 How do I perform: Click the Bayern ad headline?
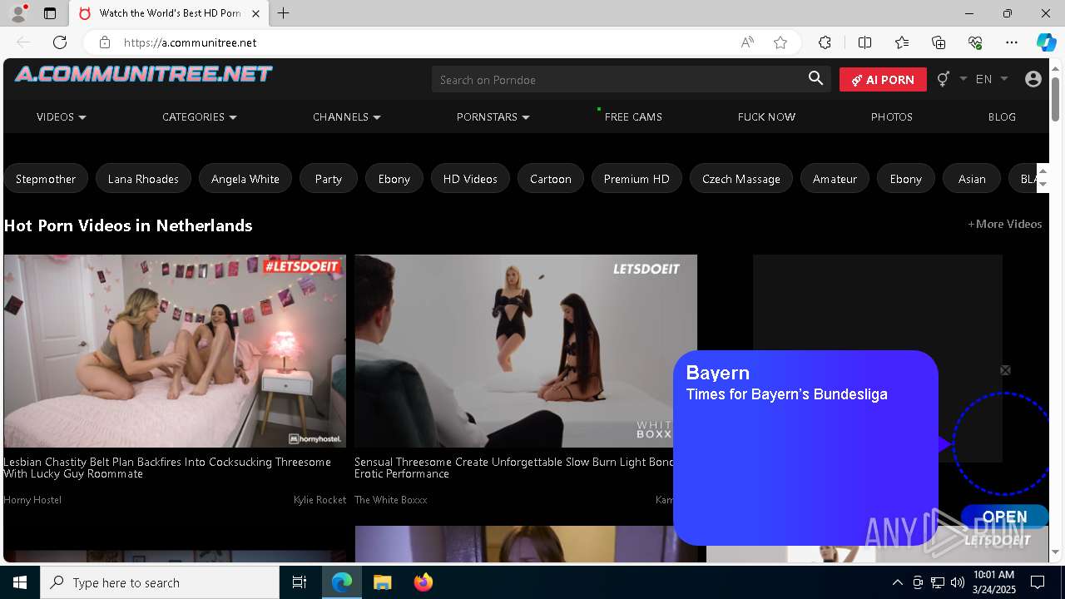(718, 373)
